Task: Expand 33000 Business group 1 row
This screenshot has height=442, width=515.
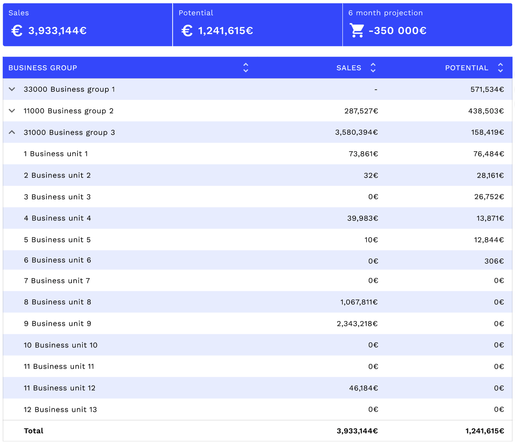Action: [x=12, y=89]
